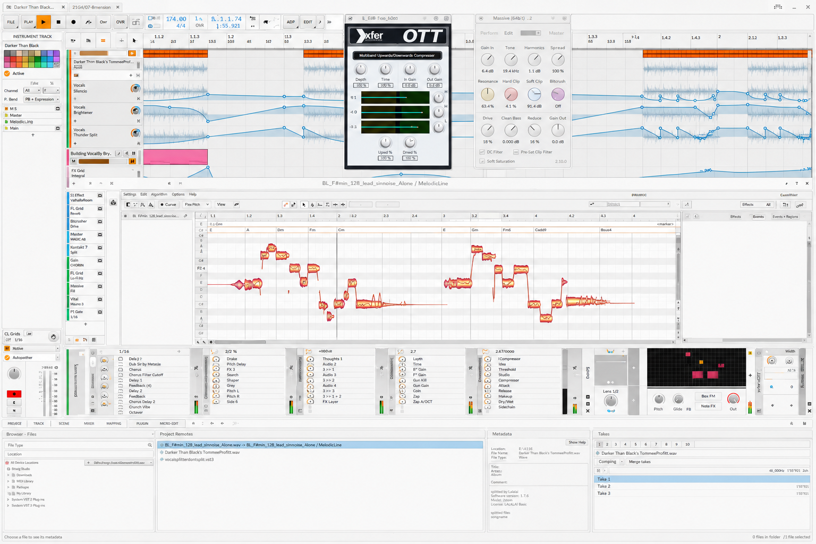Click the Vocals Thunder Split track knob icon
This screenshot has height=544, width=816.
click(135, 133)
